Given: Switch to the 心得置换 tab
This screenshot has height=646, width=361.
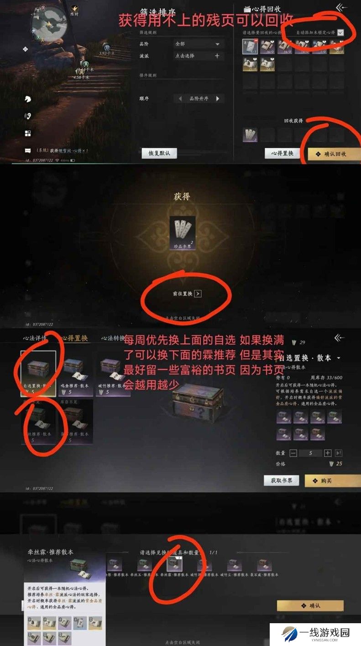Looking at the screenshot, I should pos(75,338).
